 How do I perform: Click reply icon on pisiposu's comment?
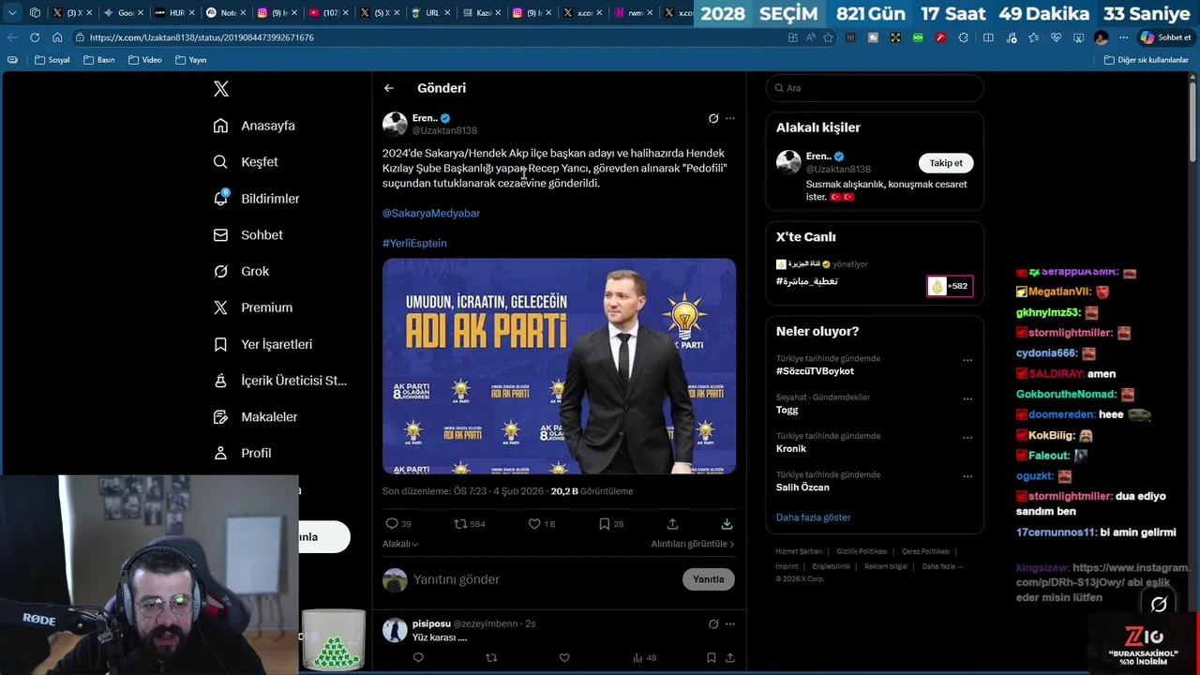coord(418,658)
